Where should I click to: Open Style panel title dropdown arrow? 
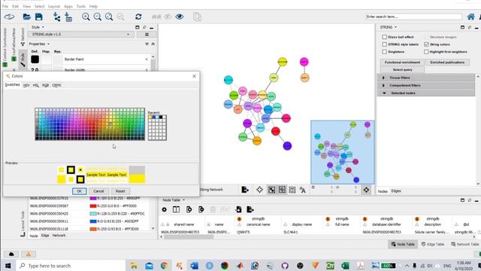(43, 27)
